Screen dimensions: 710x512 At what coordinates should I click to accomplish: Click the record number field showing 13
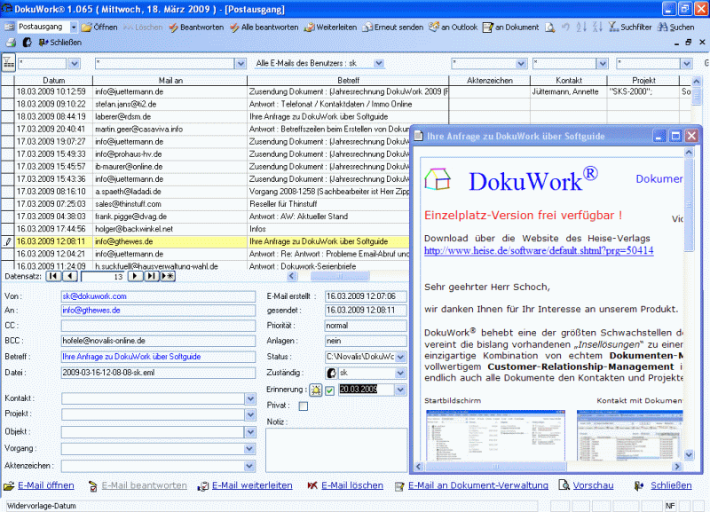coord(103,276)
